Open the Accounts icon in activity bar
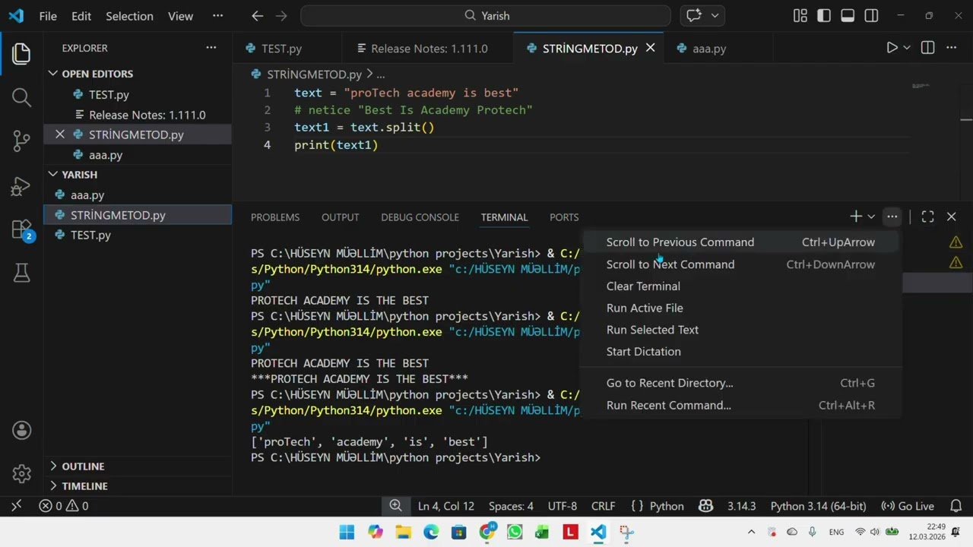 21,430
